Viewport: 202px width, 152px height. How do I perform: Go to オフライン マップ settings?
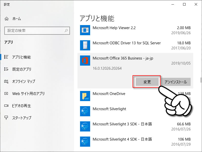[23, 81]
